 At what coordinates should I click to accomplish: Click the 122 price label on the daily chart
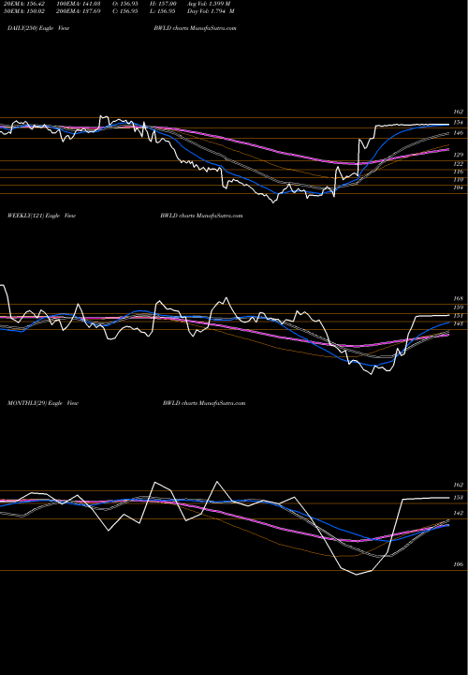click(458, 164)
